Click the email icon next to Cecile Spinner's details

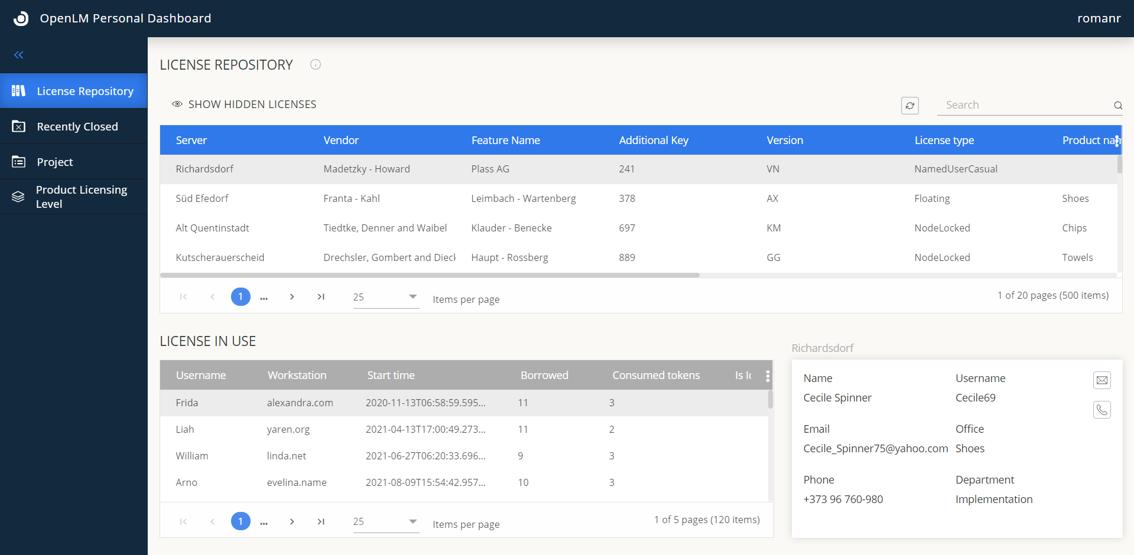click(x=1102, y=380)
